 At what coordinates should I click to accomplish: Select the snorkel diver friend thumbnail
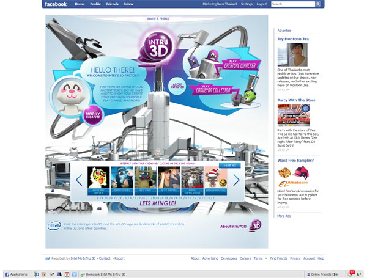pos(122,177)
